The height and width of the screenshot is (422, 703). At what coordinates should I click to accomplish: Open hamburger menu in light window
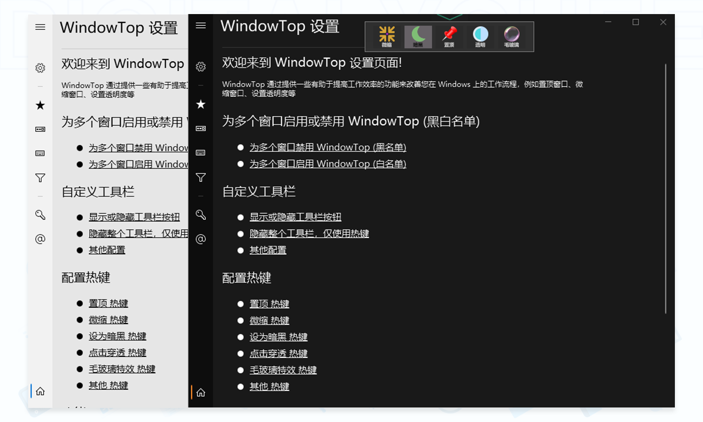(40, 27)
